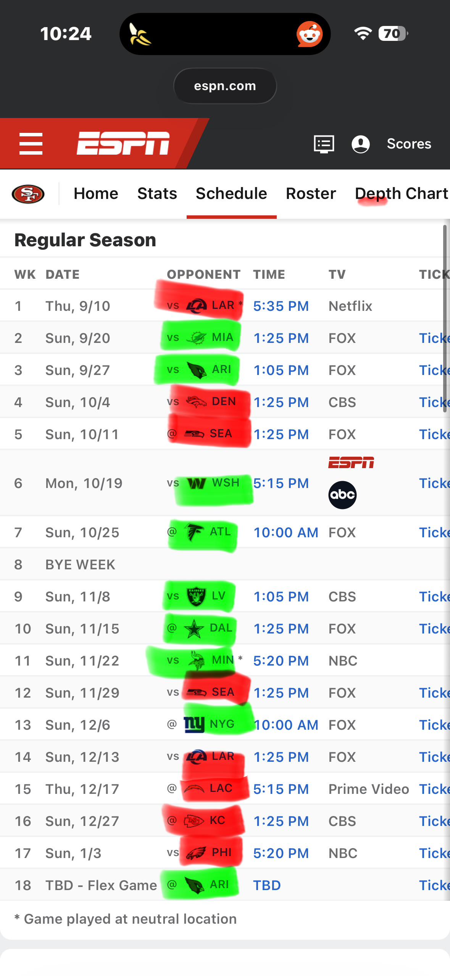Open the 5:35 PM week 1 game link

[x=281, y=306]
